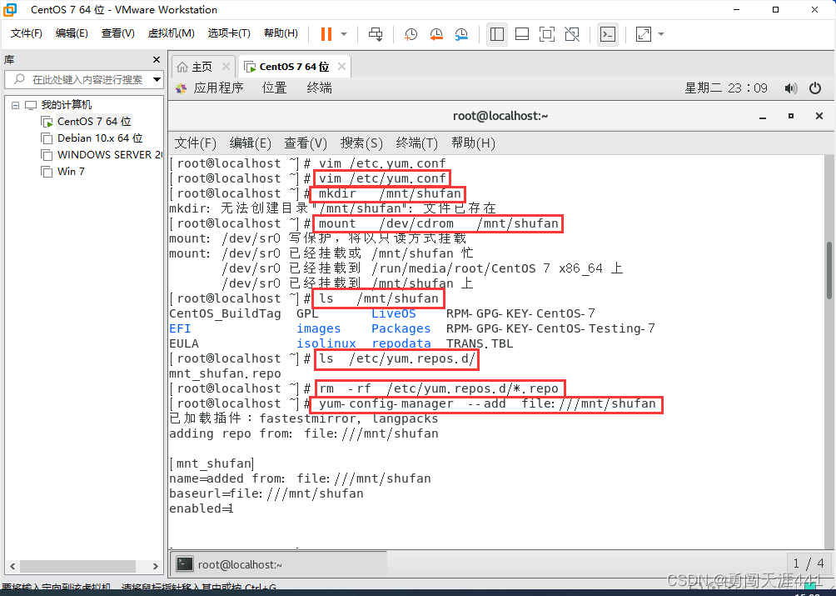Toggle the library panel visibility
Image resolution: width=836 pixels, height=596 pixels.
[x=498, y=34]
